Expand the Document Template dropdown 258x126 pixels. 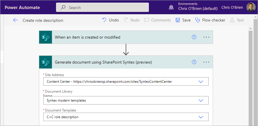point(201,117)
